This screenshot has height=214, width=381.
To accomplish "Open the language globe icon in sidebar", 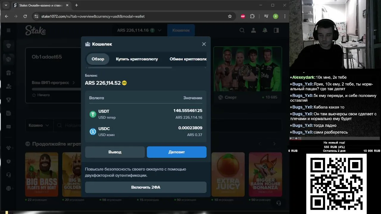I will 8,188.
